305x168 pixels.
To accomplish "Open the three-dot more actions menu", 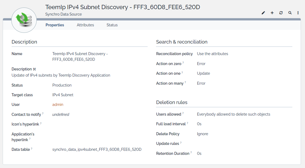I will coord(298,13).
